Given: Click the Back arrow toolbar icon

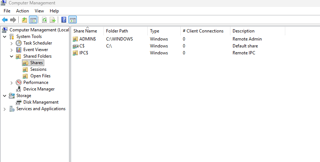Looking at the screenshot, I should (x=5, y=20).
